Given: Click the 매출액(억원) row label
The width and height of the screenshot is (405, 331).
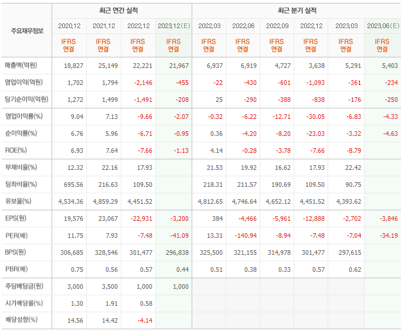Looking at the screenshot, I should (x=21, y=66).
